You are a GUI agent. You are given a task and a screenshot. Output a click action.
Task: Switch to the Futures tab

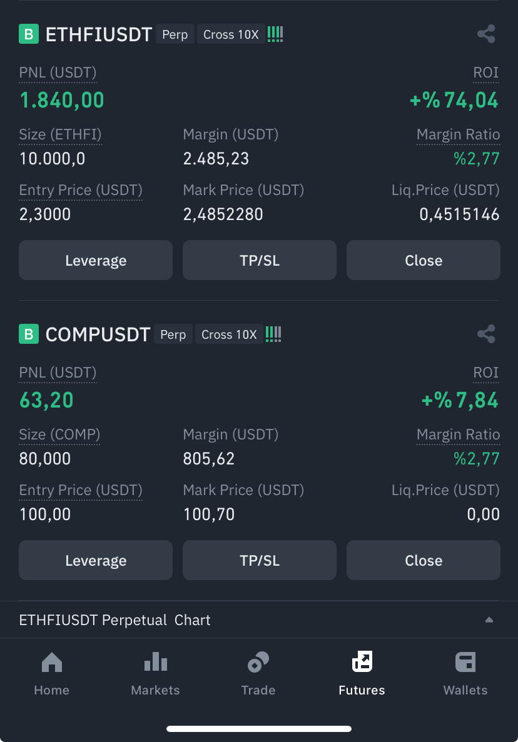(362, 673)
